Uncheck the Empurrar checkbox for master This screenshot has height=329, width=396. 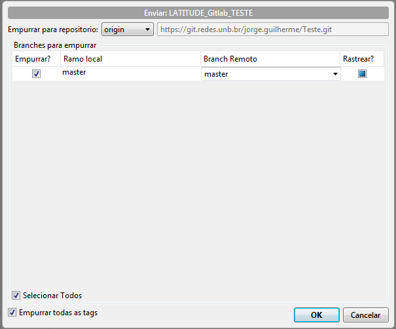pos(36,74)
